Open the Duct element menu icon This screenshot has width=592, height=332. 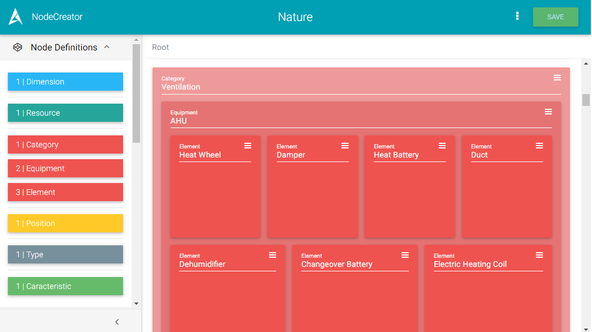tap(539, 146)
